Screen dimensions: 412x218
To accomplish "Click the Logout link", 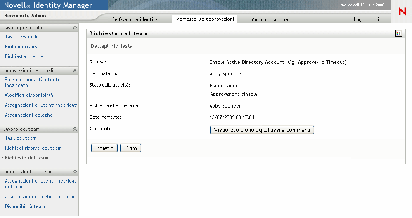I will (x=361, y=19).
